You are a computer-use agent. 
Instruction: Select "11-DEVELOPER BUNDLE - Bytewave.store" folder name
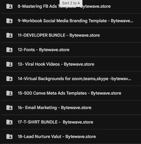pos(59,35)
